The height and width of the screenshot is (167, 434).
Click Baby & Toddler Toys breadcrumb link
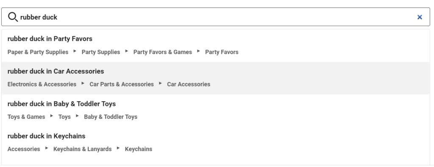click(x=111, y=117)
